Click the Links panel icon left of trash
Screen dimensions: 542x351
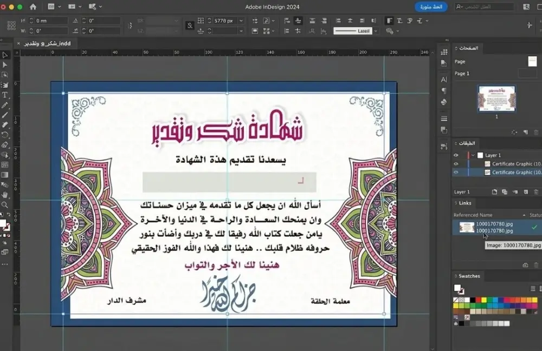tap(525, 265)
